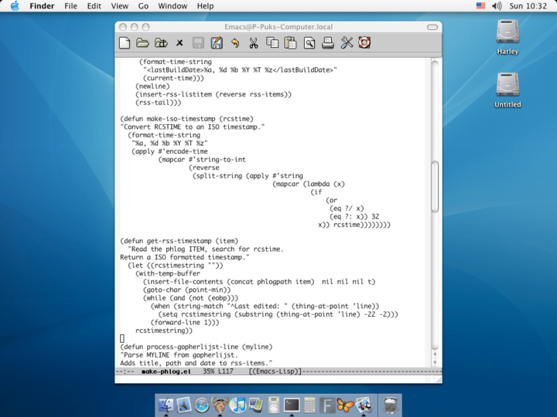Click the line "(goto-char (point-min))"
The image size is (557, 417).
[187, 290]
